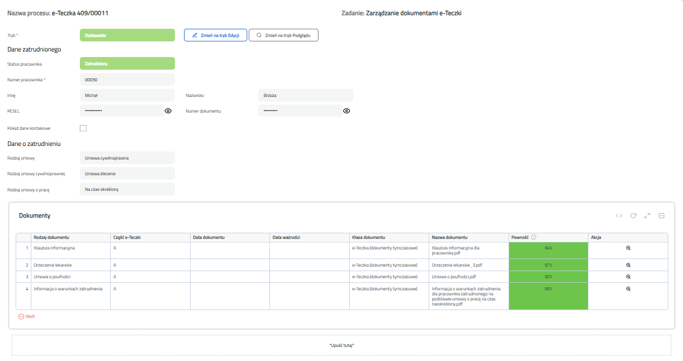Click the Klasa dokumentu column header
This screenshot has height=361, width=683.
click(389, 237)
